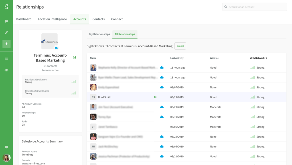This screenshot has width=292, height=165.
Task: Sort by the Last Activity column header
Action: 177,58
